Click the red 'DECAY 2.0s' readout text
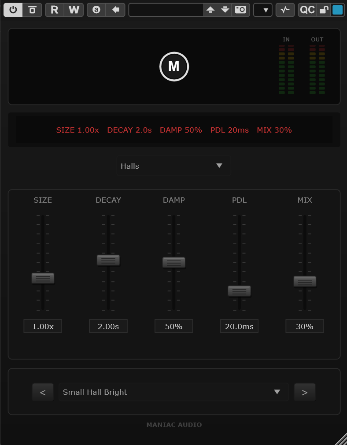The height and width of the screenshot is (445, 347). 129,130
